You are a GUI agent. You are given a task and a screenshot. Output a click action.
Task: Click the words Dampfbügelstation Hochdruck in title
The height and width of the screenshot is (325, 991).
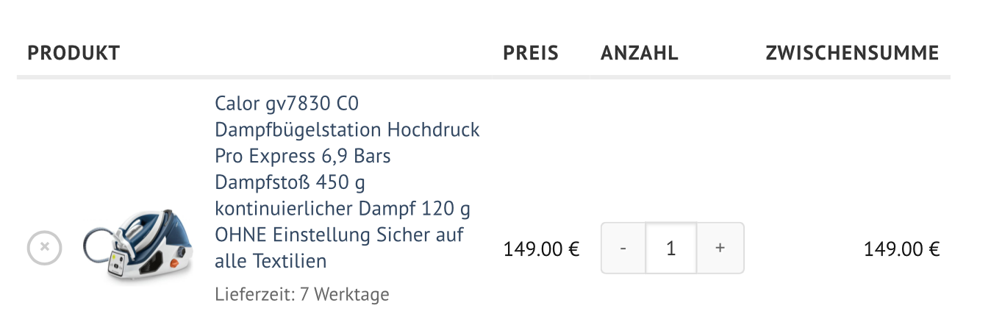point(347,129)
